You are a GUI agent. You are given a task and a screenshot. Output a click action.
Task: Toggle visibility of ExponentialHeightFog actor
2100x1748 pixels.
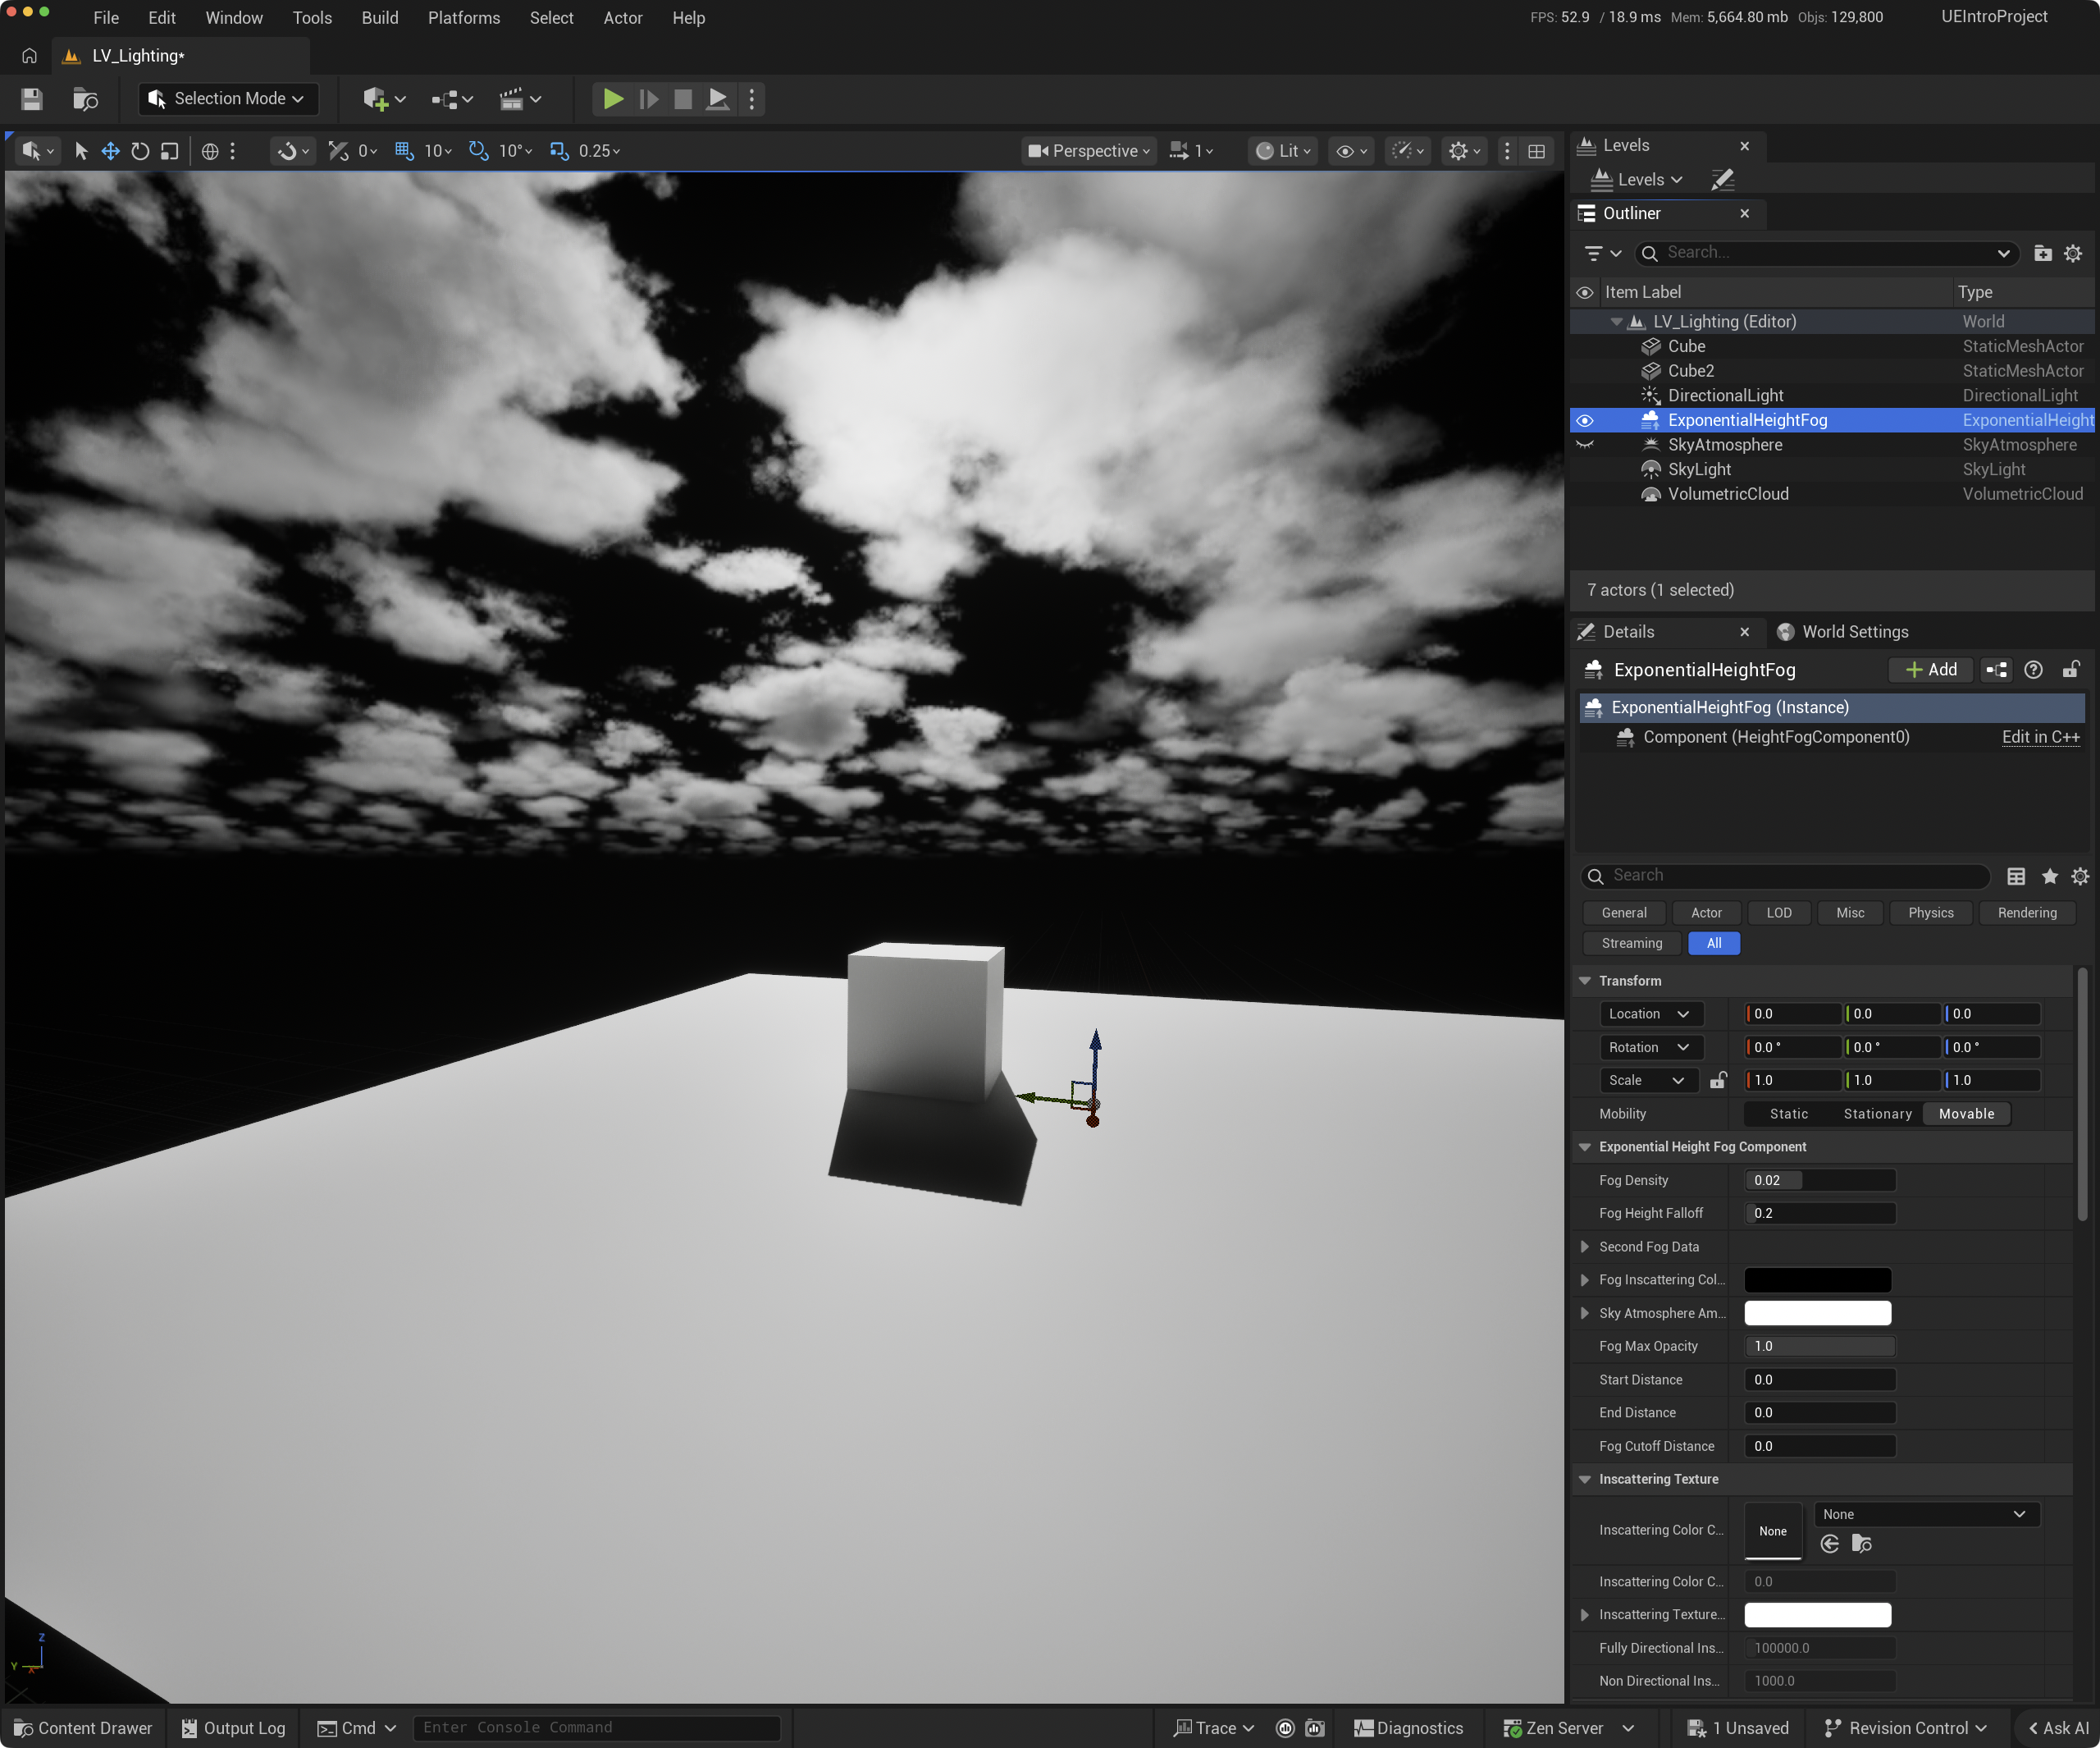click(x=1585, y=420)
